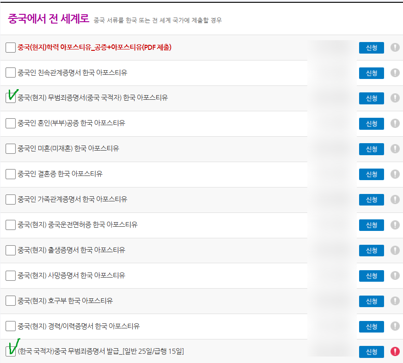Show info icon for 가족관계증명서 row
The image size is (403, 363).
pos(395,200)
